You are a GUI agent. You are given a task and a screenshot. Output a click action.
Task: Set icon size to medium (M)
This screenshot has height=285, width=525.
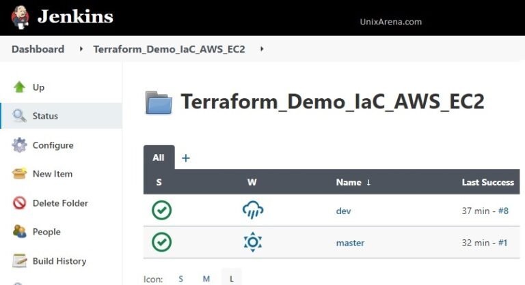[x=206, y=279]
